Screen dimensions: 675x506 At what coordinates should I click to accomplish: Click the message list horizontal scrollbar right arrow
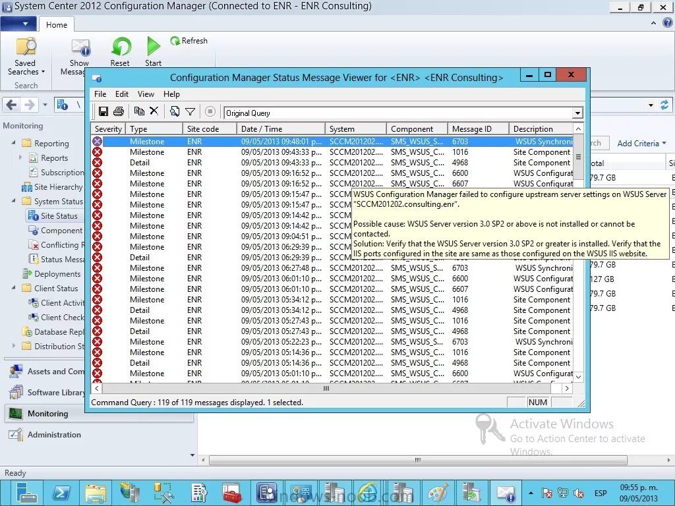point(568,389)
